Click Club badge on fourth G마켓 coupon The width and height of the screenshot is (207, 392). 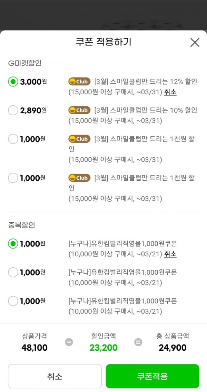[79, 178]
